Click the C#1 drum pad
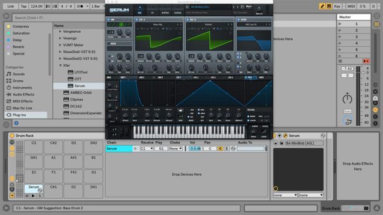Viewport: 383px width, 215px height. [53, 191]
